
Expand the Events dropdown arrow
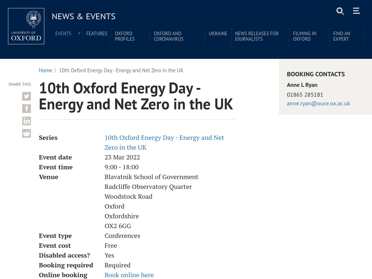[79, 33]
